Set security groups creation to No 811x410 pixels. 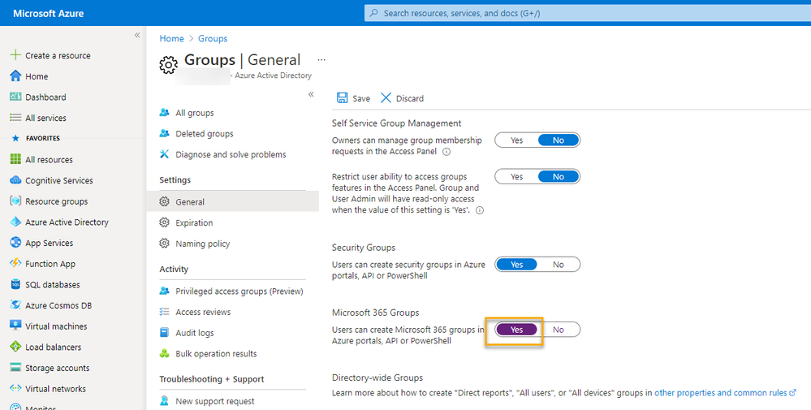(559, 264)
